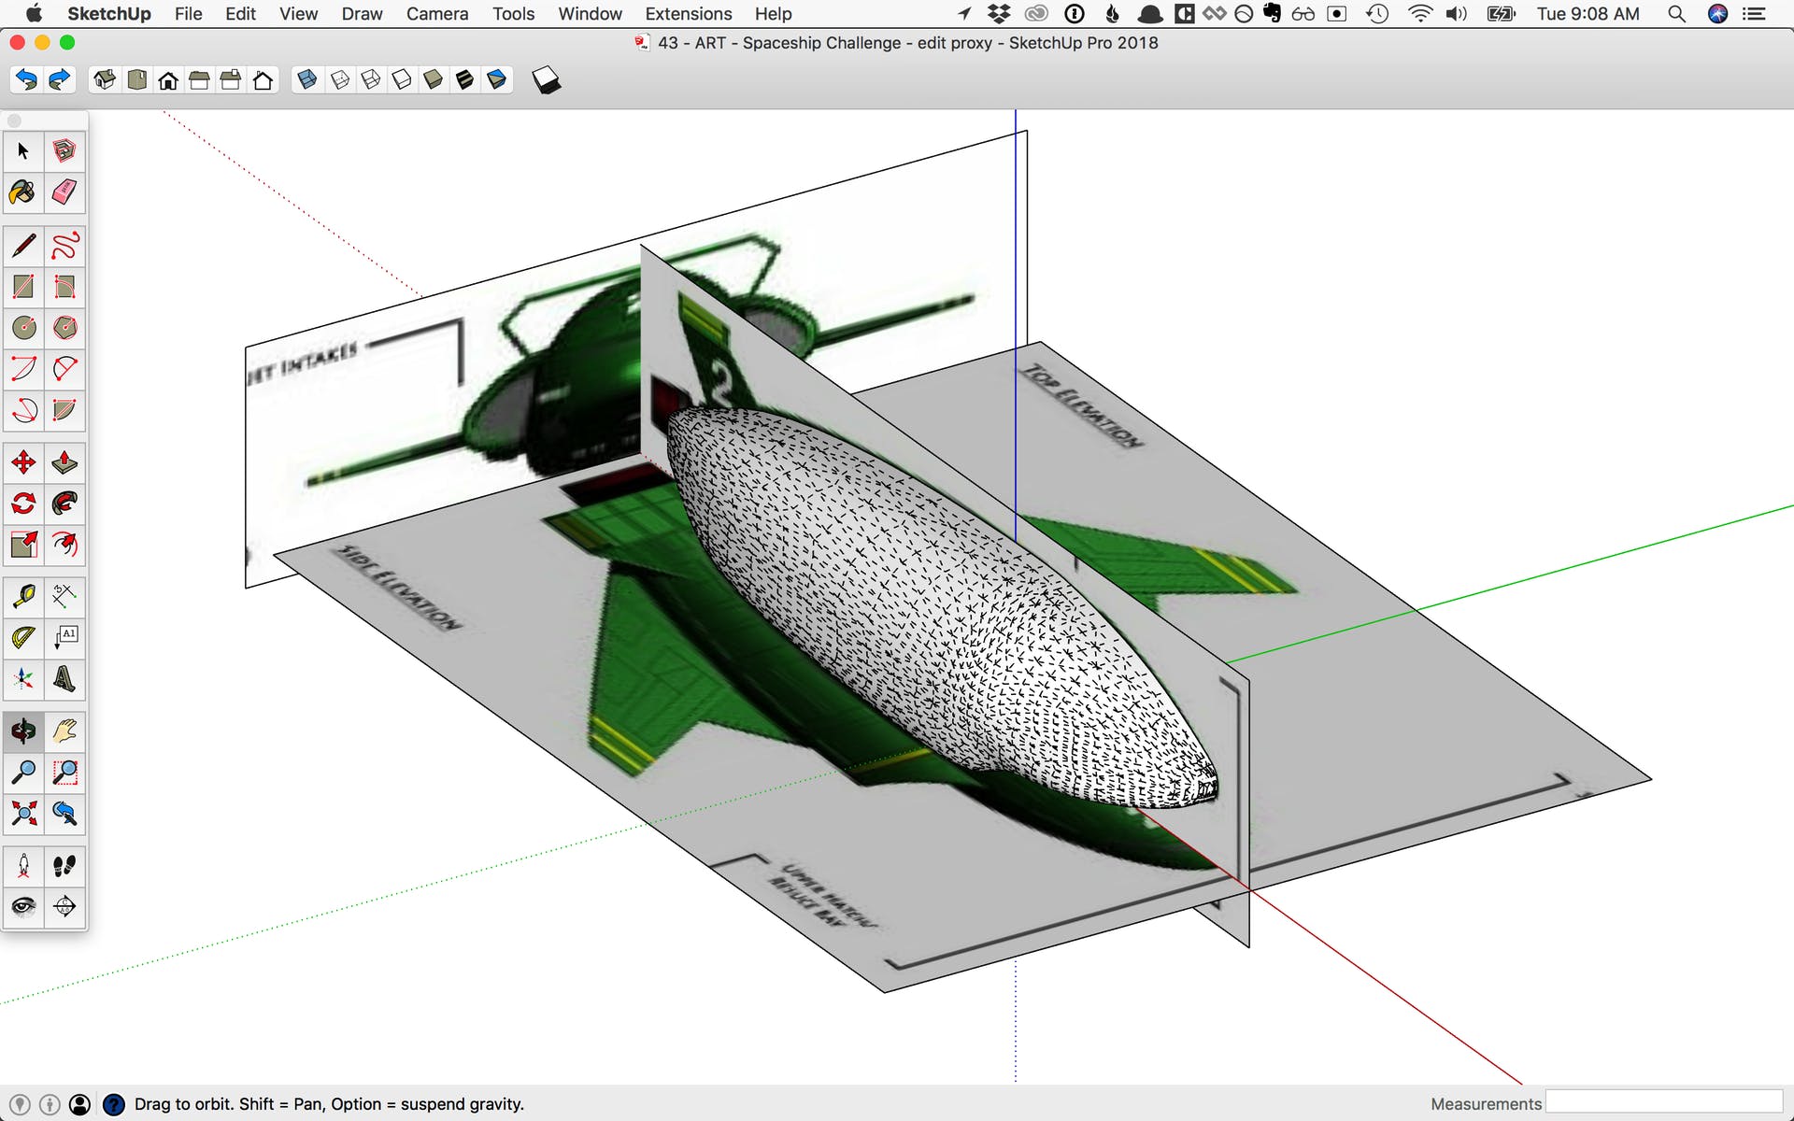This screenshot has height=1121, width=1794.
Task: Open the Instructor help icon in status bar
Action: [113, 1104]
